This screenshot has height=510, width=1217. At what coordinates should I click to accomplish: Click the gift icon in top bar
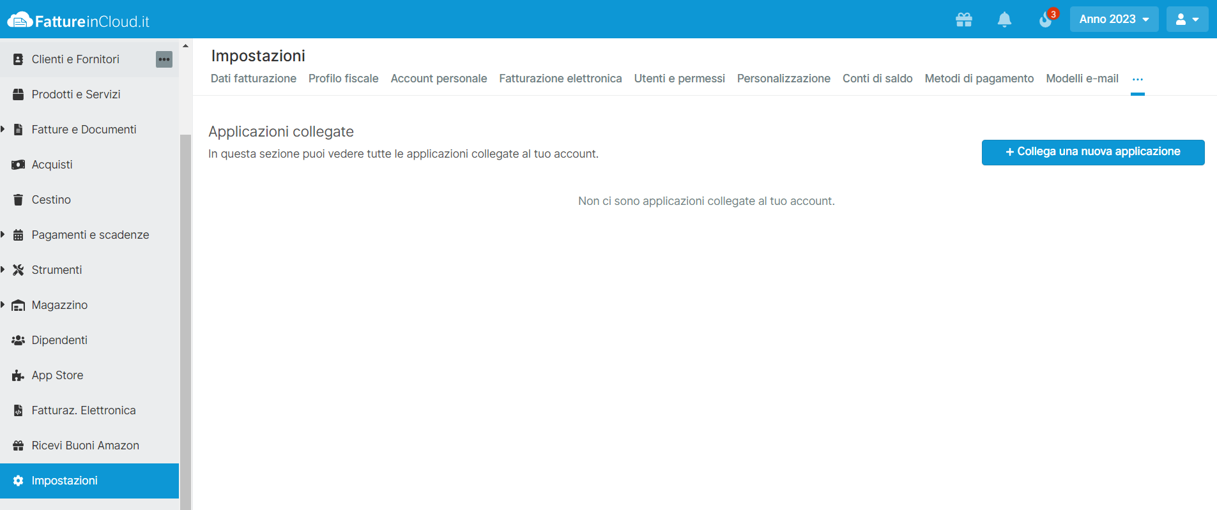point(963,20)
